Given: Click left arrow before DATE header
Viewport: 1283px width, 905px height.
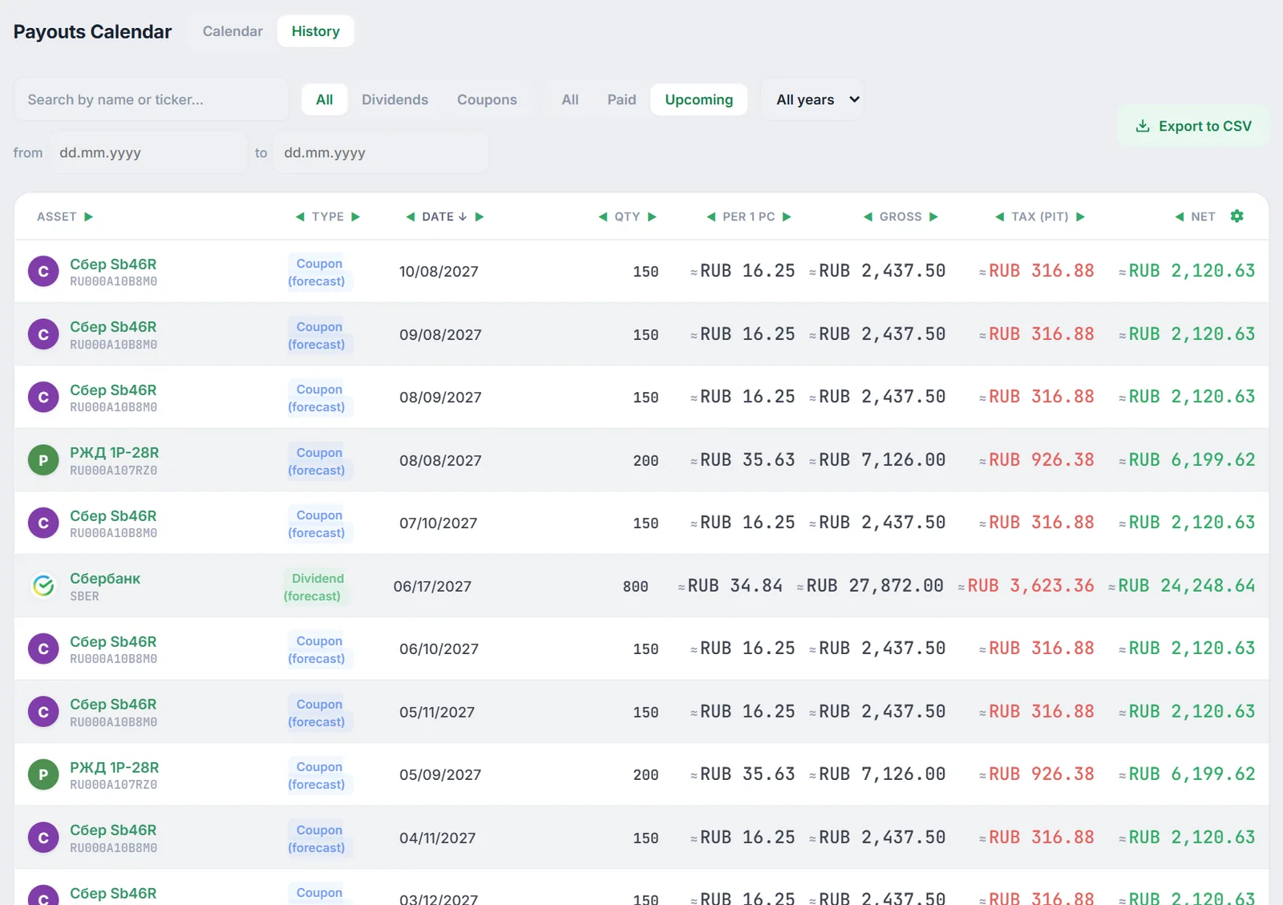Looking at the screenshot, I should point(411,216).
